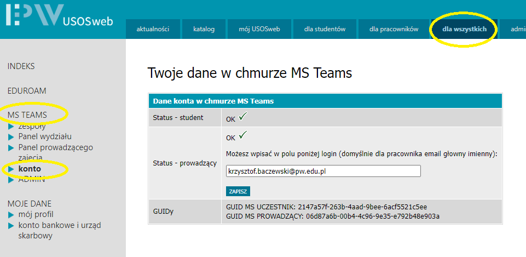The image size is (526, 257).
Task: Open the dla studentów tab
Action: (325, 29)
